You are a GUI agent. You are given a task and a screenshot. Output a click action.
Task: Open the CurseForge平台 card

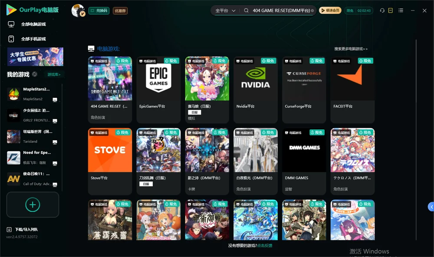pyautogui.click(x=304, y=90)
